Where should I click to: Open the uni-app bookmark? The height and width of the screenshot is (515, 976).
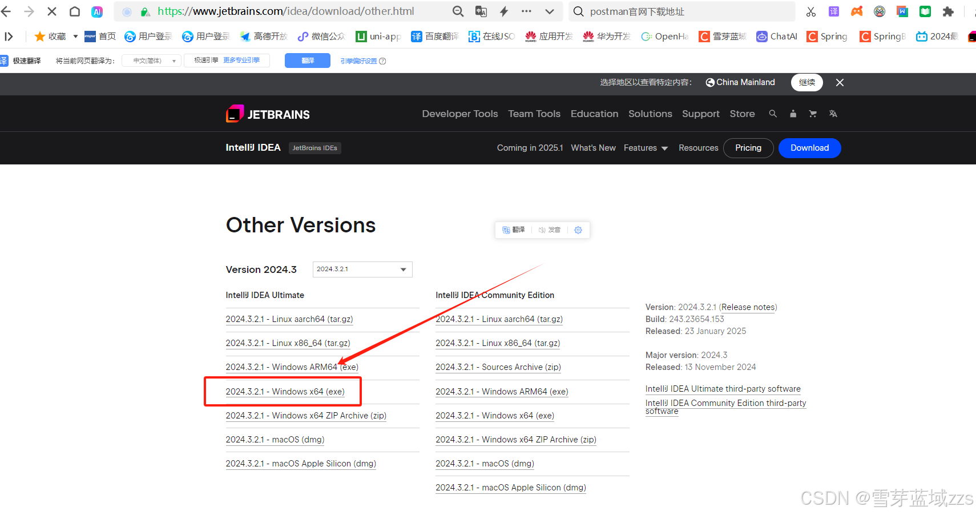pyautogui.click(x=378, y=37)
